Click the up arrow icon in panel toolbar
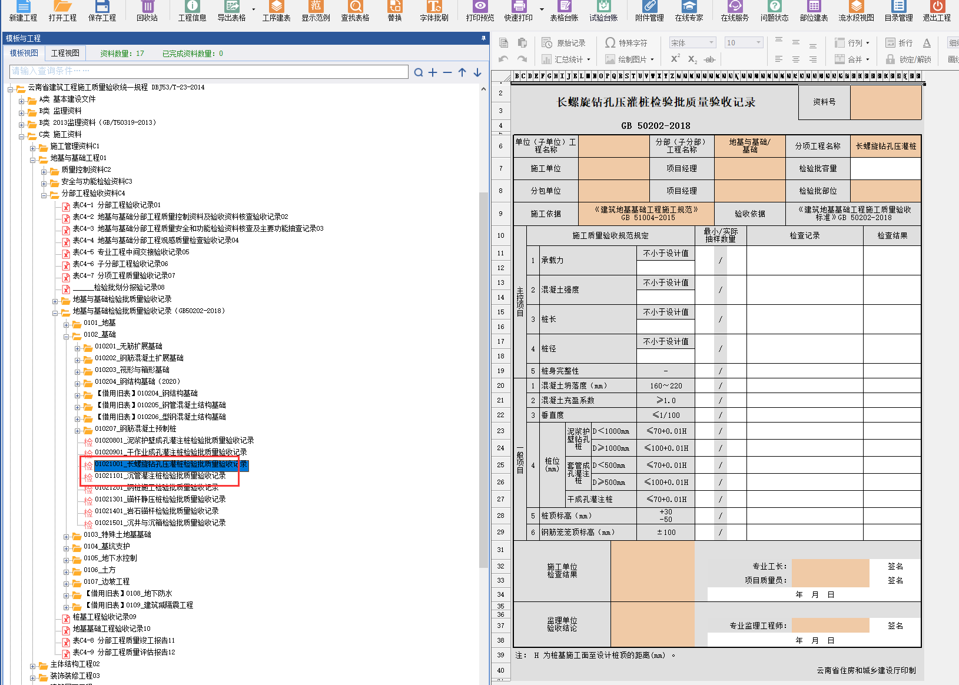The width and height of the screenshot is (959, 685). (462, 72)
